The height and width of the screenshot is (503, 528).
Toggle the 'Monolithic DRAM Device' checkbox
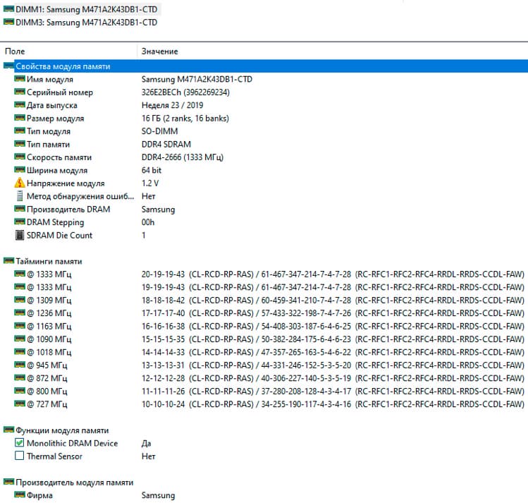coord(20,443)
